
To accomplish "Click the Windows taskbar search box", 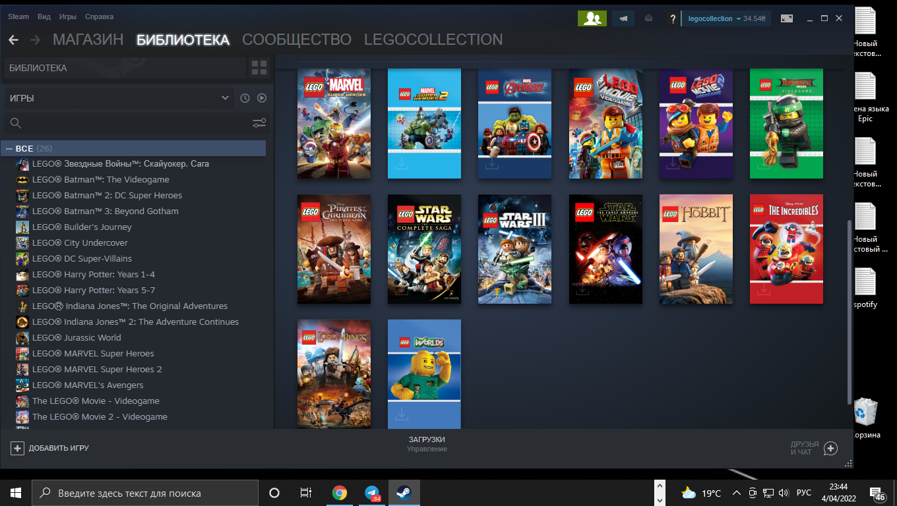I will pos(145,493).
